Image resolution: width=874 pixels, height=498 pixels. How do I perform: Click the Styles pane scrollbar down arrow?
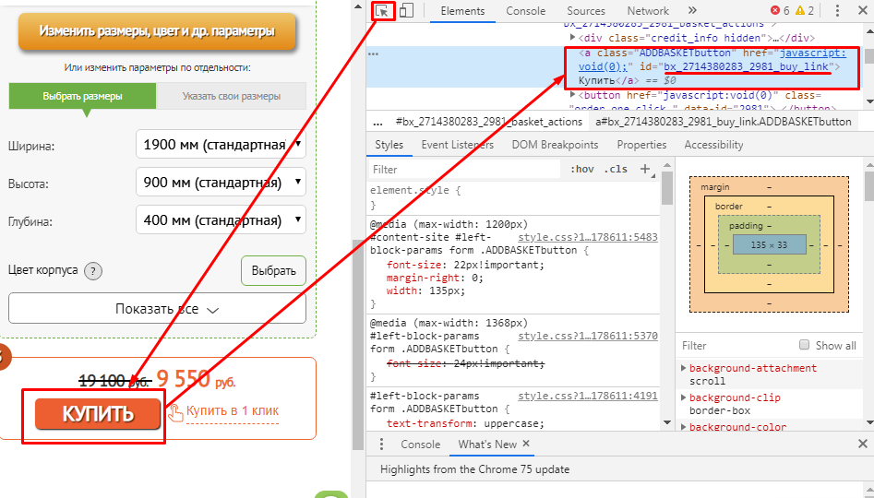coord(667,422)
